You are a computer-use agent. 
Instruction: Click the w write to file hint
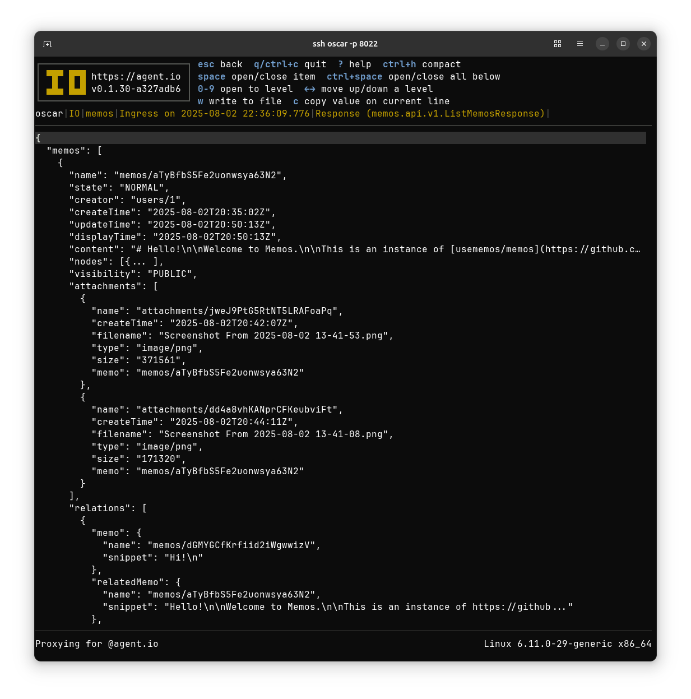click(x=240, y=101)
